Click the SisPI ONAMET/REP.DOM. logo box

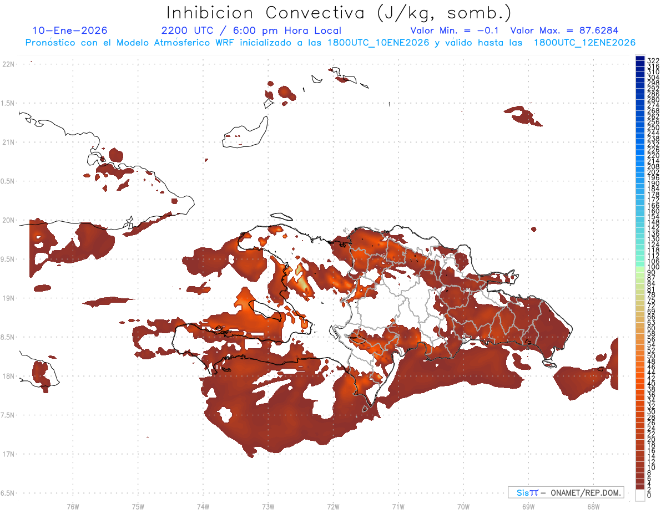[x=566, y=492]
